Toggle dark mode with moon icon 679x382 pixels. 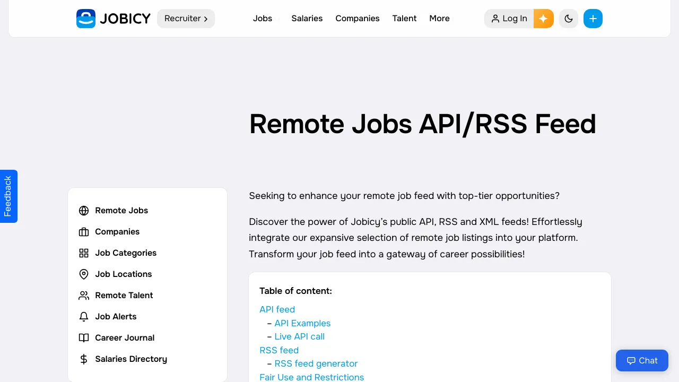569,19
